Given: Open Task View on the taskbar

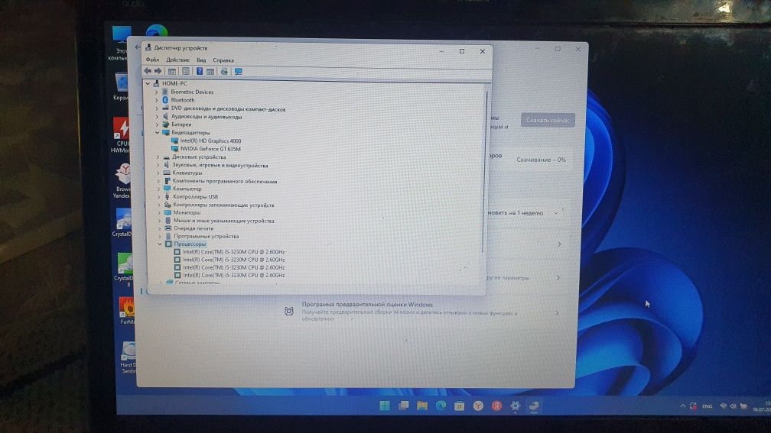Looking at the screenshot, I should point(404,406).
